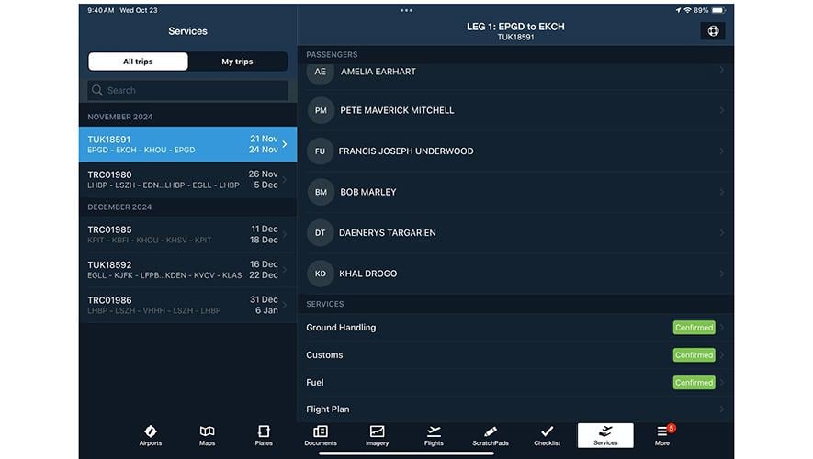Tap the location arrow in status bar
Screen dimensions: 813x459
tap(678, 10)
